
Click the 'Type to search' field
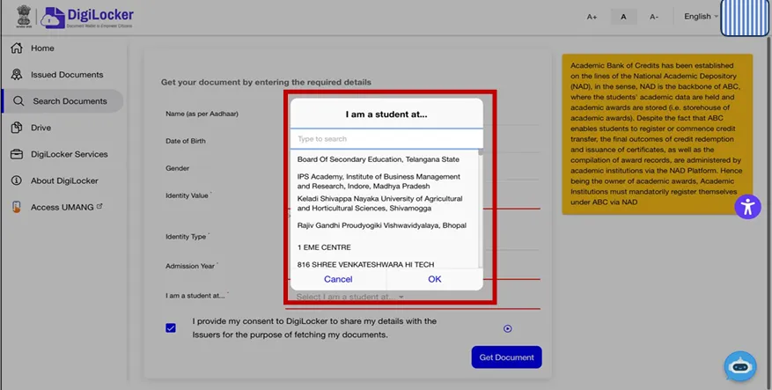click(x=386, y=139)
